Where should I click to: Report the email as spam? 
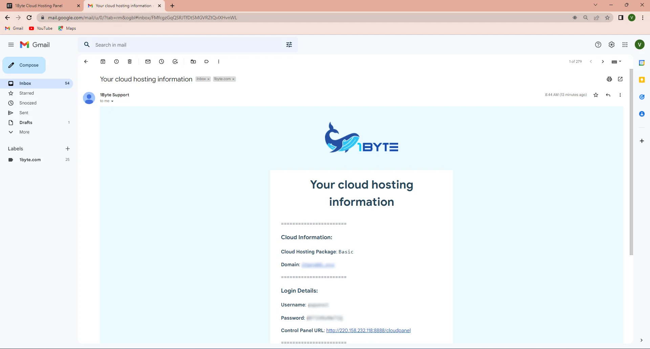pos(116,61)
